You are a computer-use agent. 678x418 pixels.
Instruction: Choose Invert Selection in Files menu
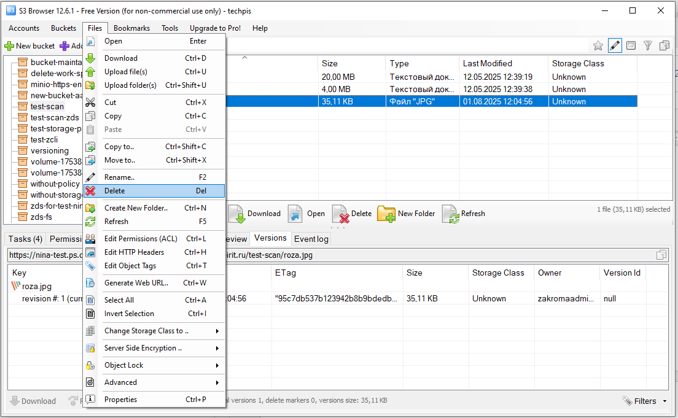coord(154,314)
